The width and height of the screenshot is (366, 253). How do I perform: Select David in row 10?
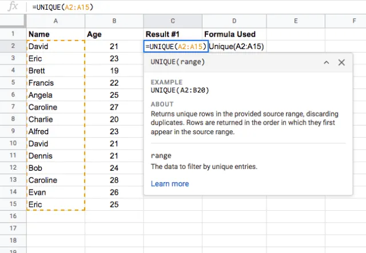(x=56, y=144)
